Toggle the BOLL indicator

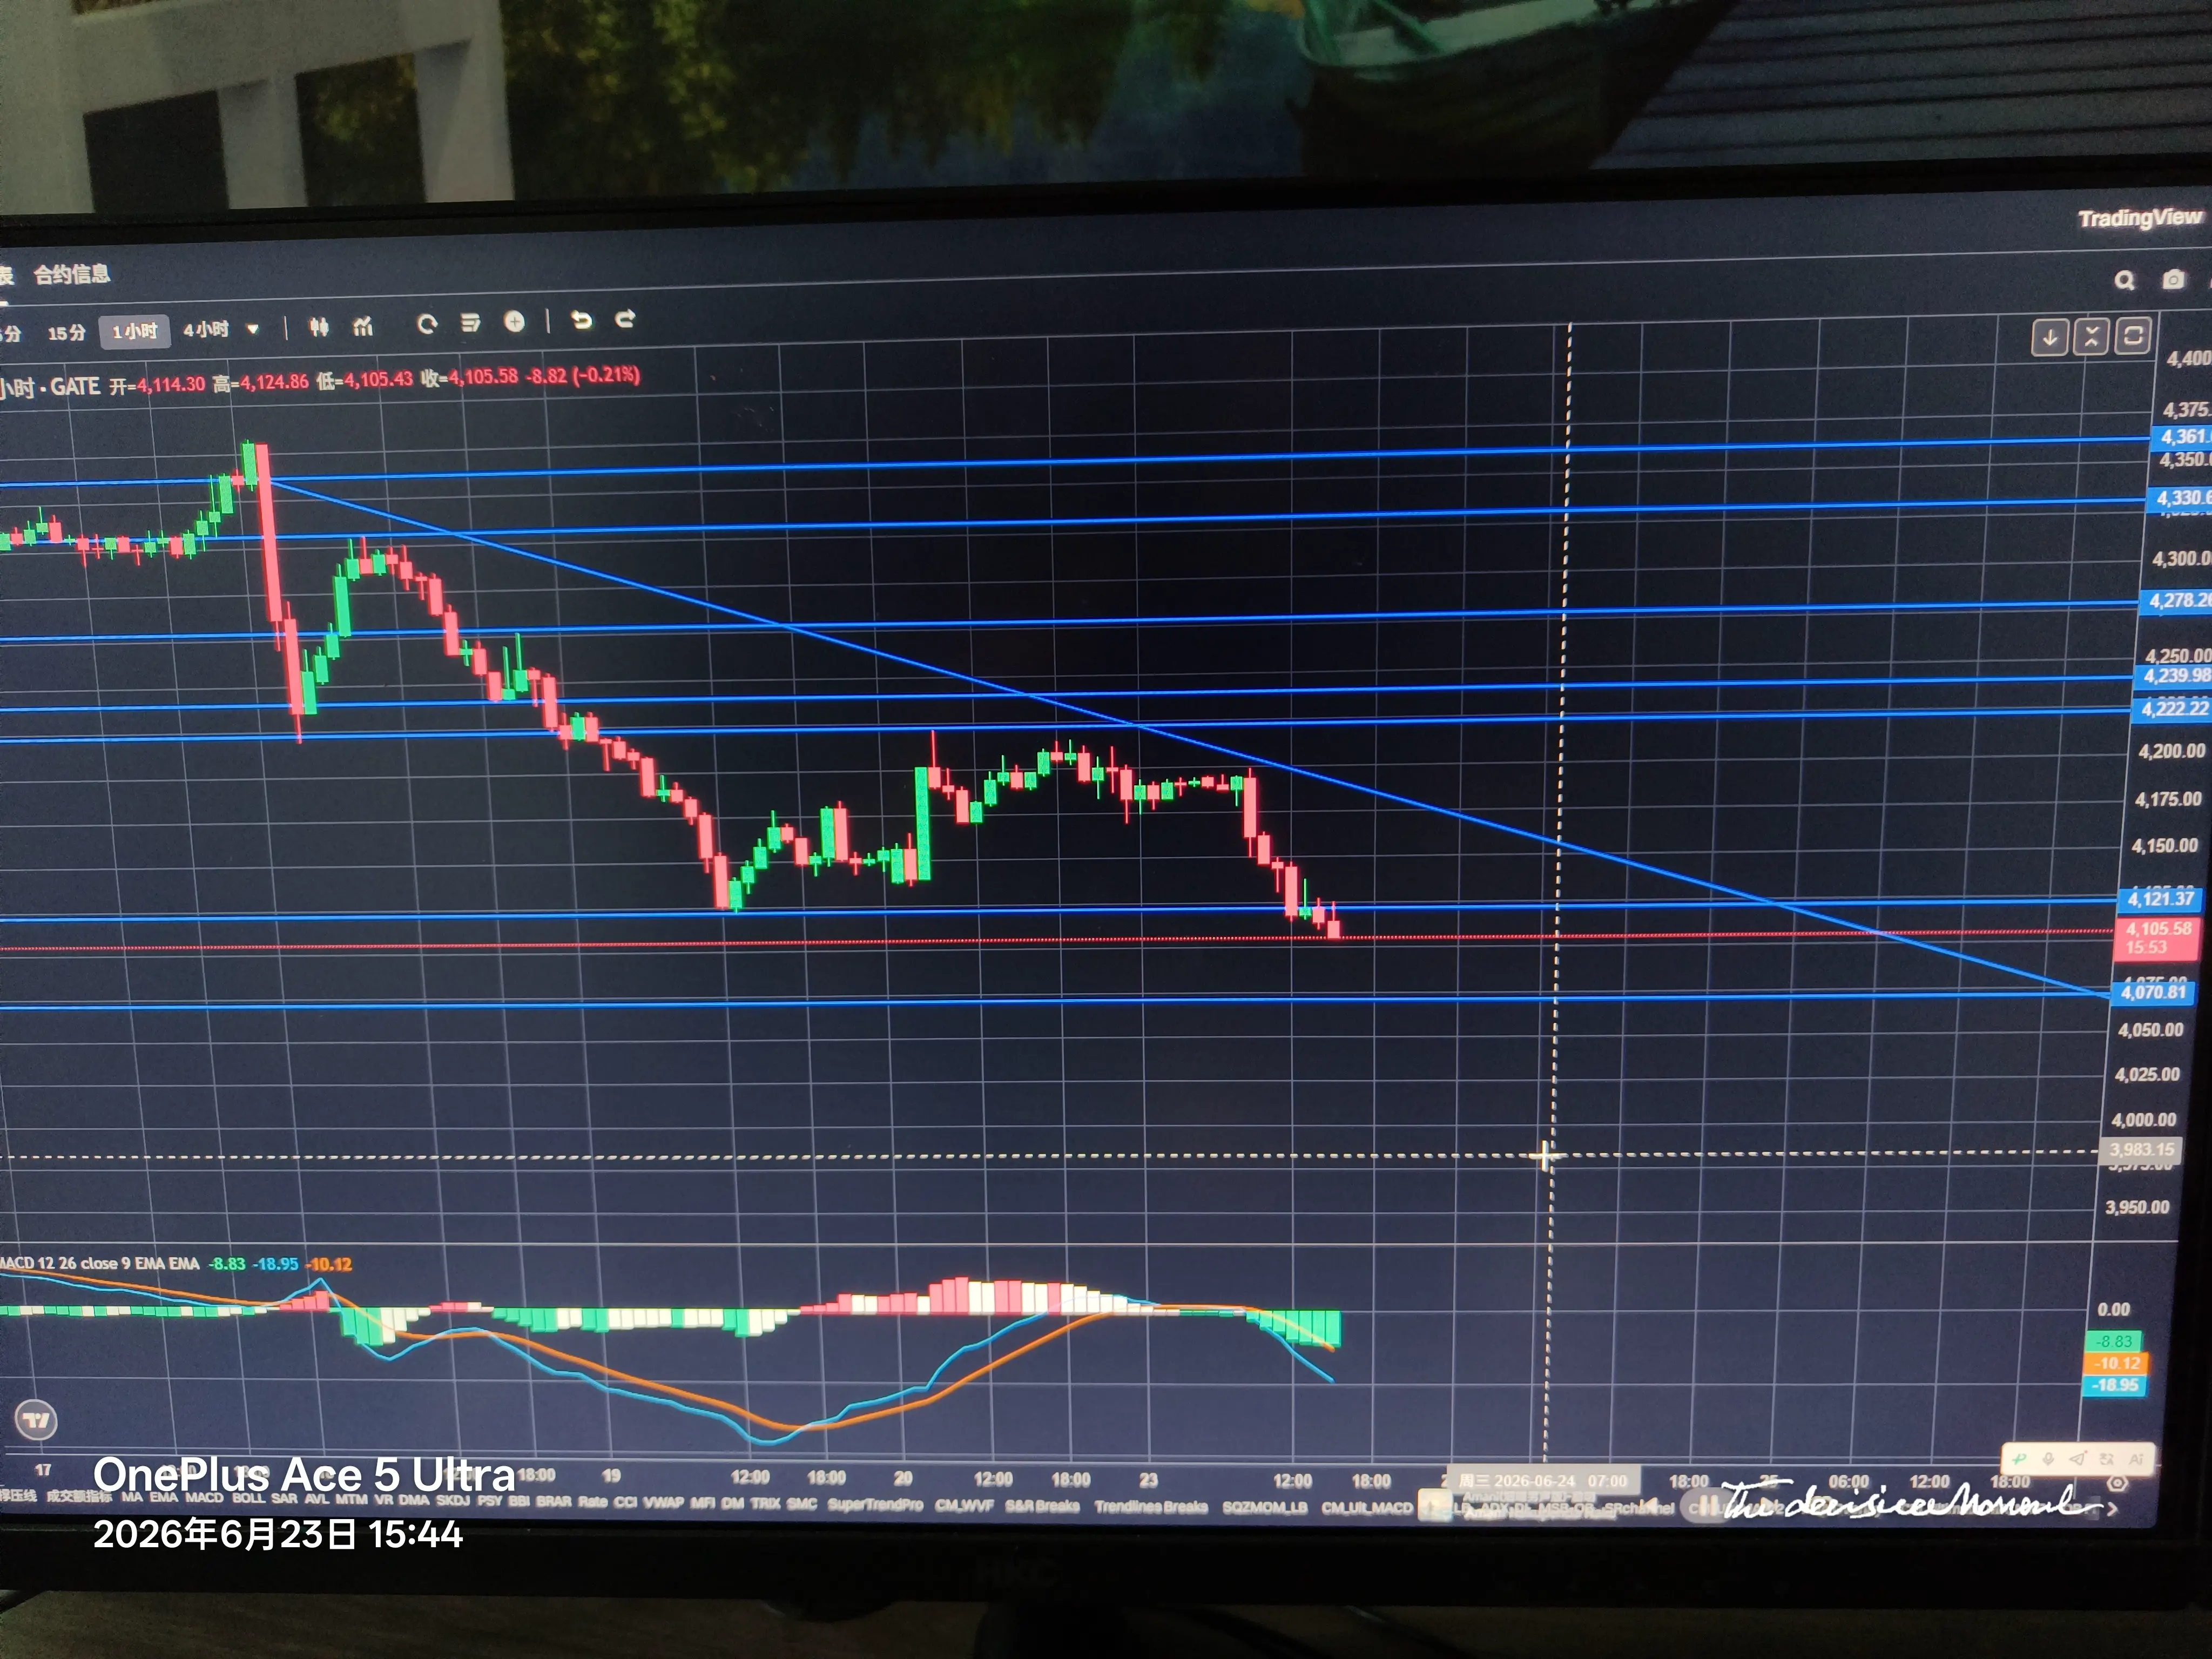(x=248, y=1498)
